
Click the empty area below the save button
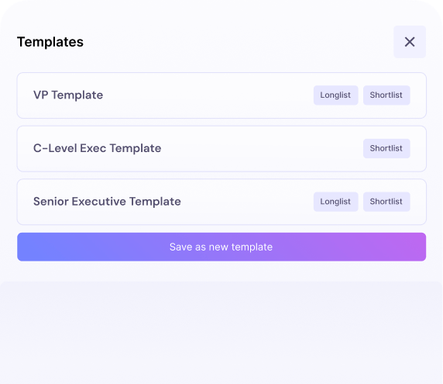tap(221, 333)
